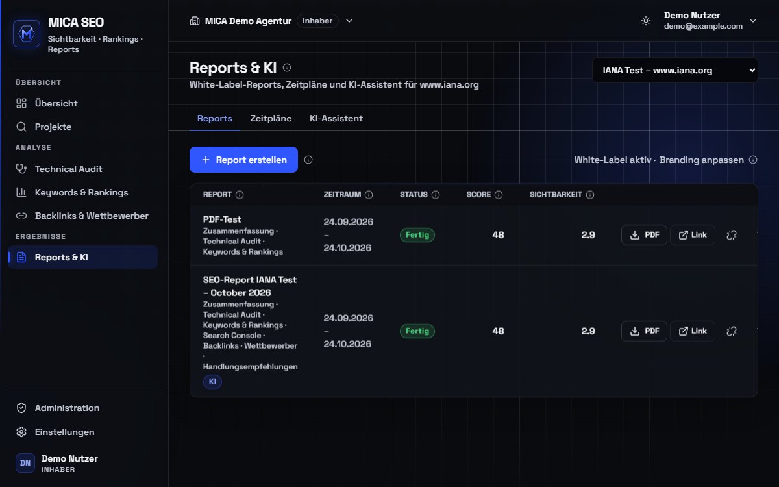
Task: Open the KI-Assistent tab
Action: (336, 119)
